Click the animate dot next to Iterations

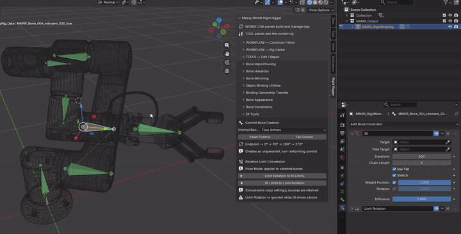coord(454,157)
